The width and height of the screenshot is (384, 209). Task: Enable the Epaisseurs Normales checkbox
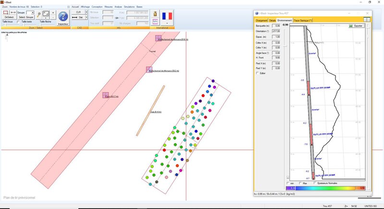click(315, 183)
